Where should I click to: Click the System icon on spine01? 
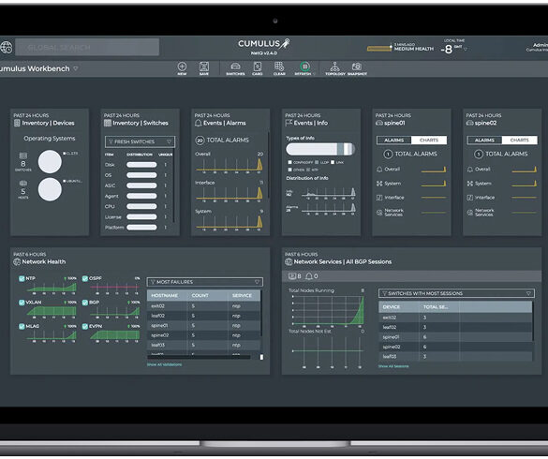pyautogui.click(x=379, y=184)
